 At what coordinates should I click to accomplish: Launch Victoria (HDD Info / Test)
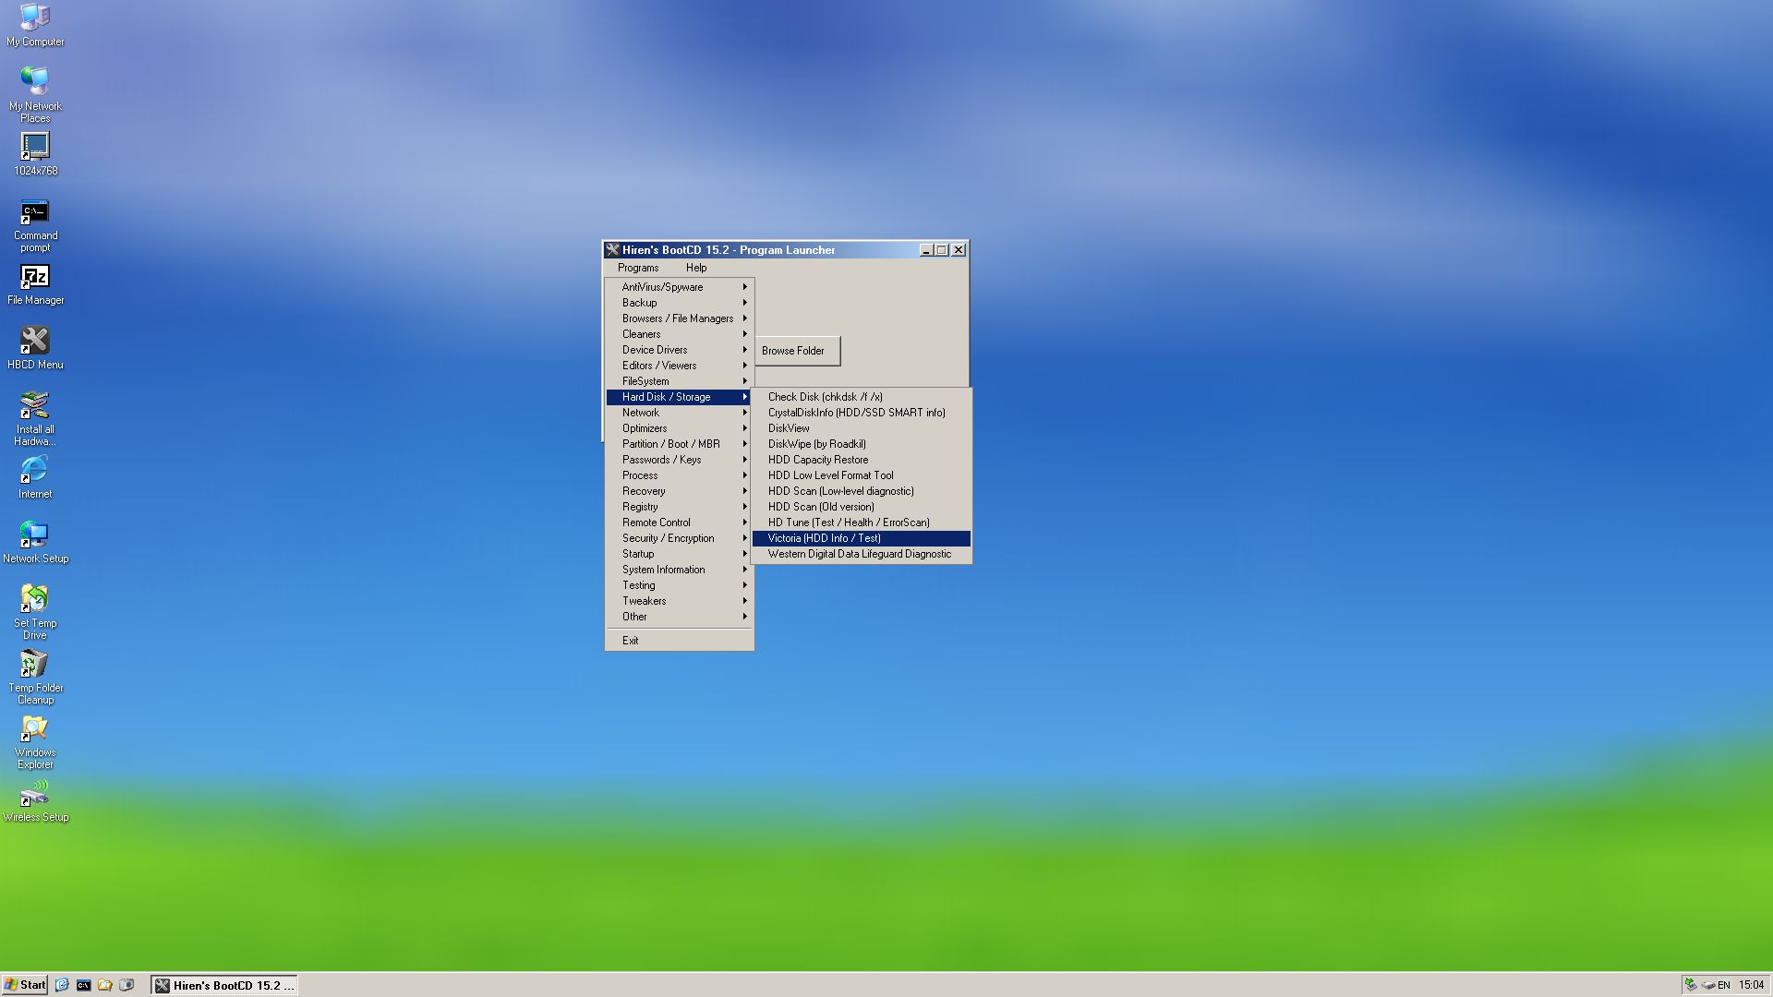click(862, 538)
